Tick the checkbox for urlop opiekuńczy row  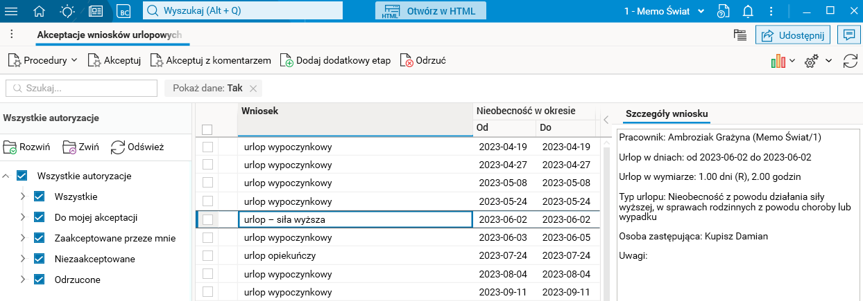[x=207, y=255]
